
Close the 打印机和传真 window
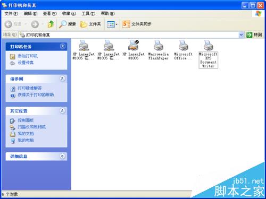tap(261, 6)
